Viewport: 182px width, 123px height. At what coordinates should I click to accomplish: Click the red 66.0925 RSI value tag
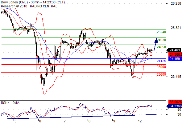click(175, 102)
